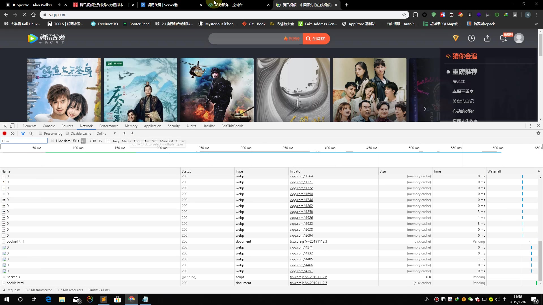Click the XHR filter button in Network

pyautogui.click(x=92, y=141)
